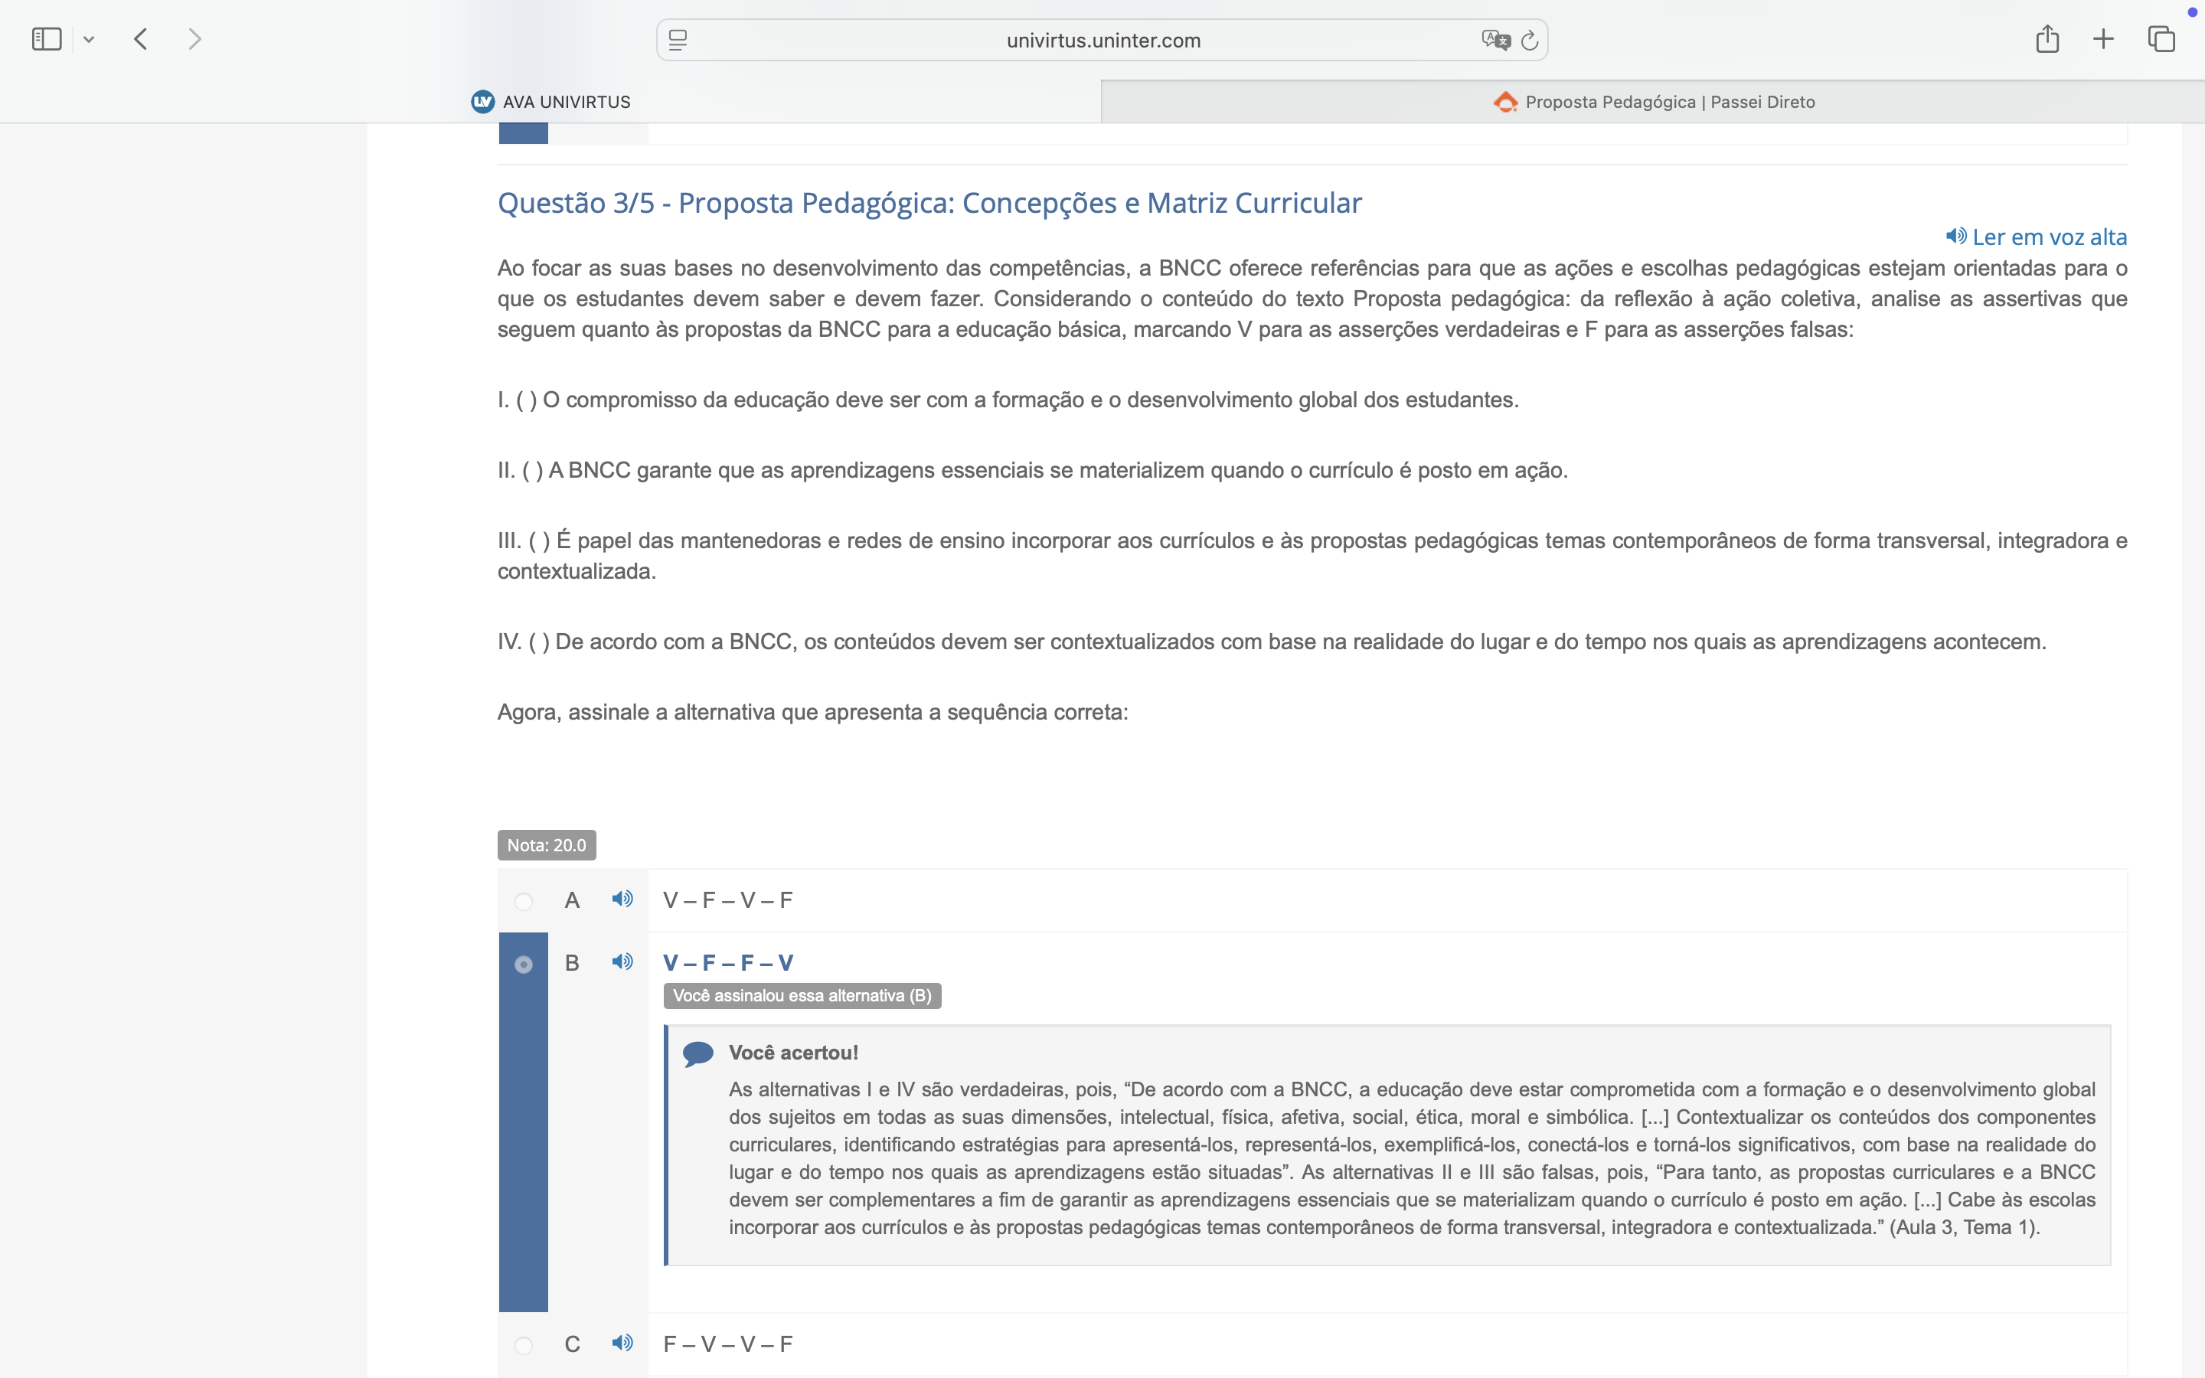Viewport: 2205px width, 1378px height.
Task: Open the page settings reader icon in address bar
Action: pos(678,40)
